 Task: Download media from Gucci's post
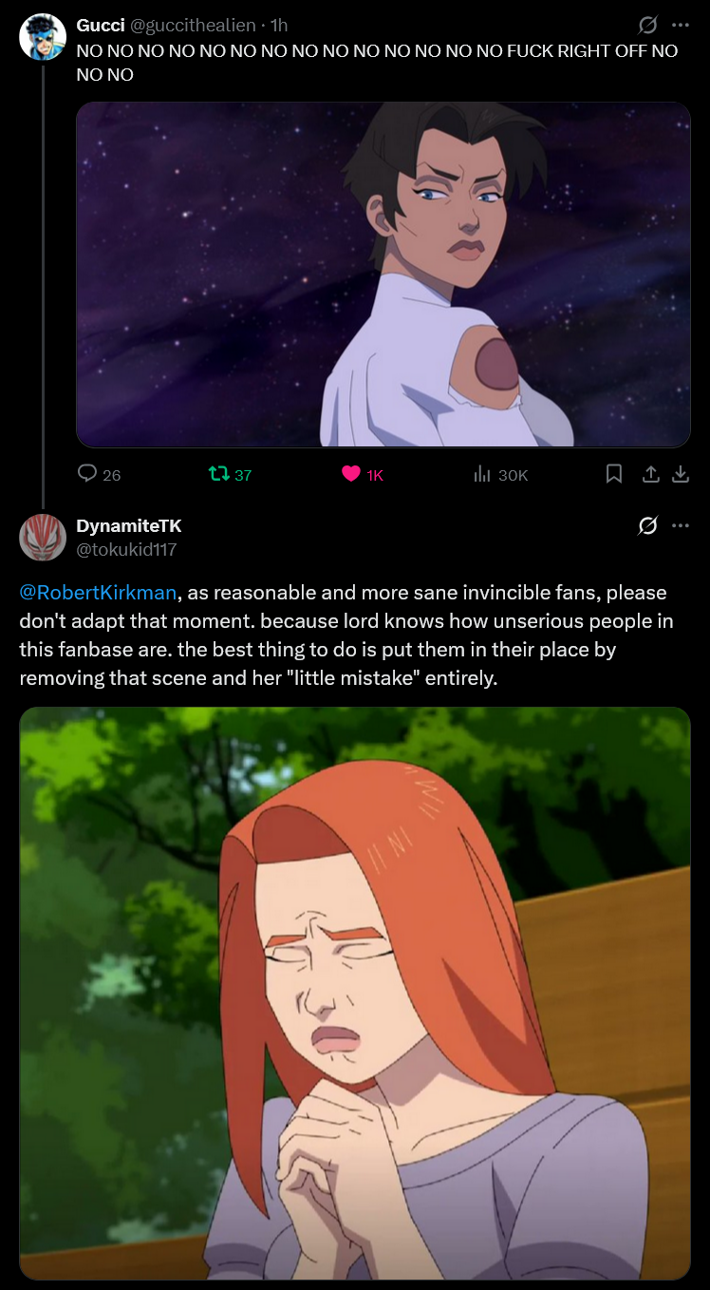pyautogui.click(x=680, y=473)
